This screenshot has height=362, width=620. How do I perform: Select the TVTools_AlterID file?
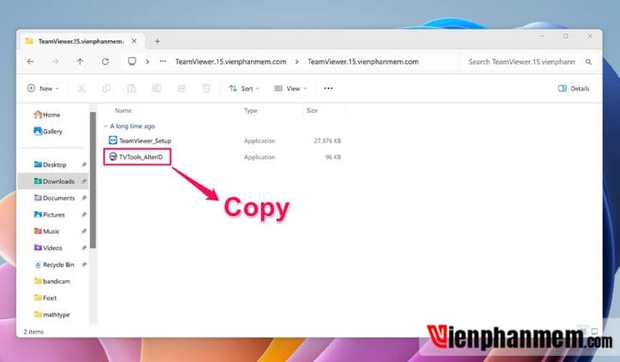coord(140,157)
